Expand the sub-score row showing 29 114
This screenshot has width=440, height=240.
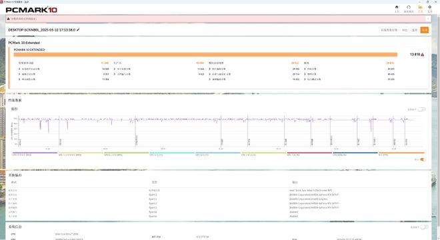(x=254, y=74)
